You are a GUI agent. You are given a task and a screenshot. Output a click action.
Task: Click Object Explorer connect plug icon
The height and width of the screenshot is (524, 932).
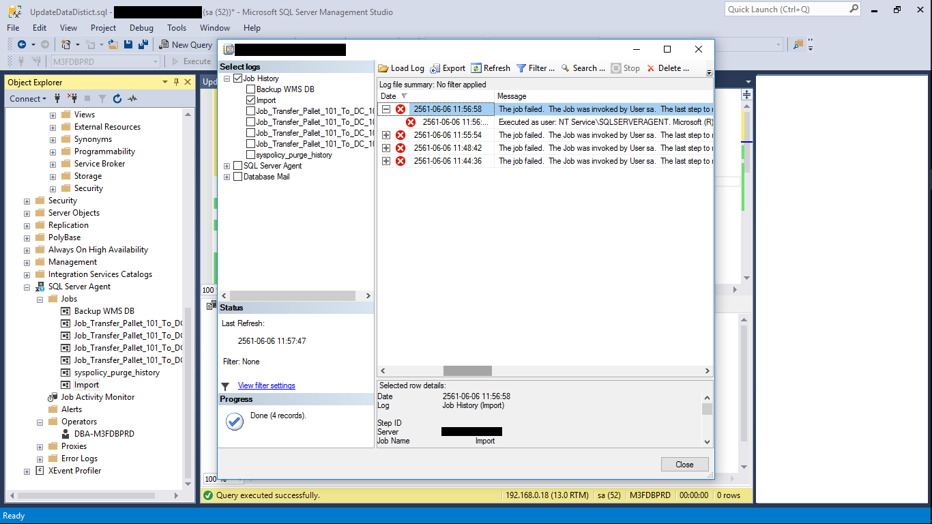click(x=57, y=98)
